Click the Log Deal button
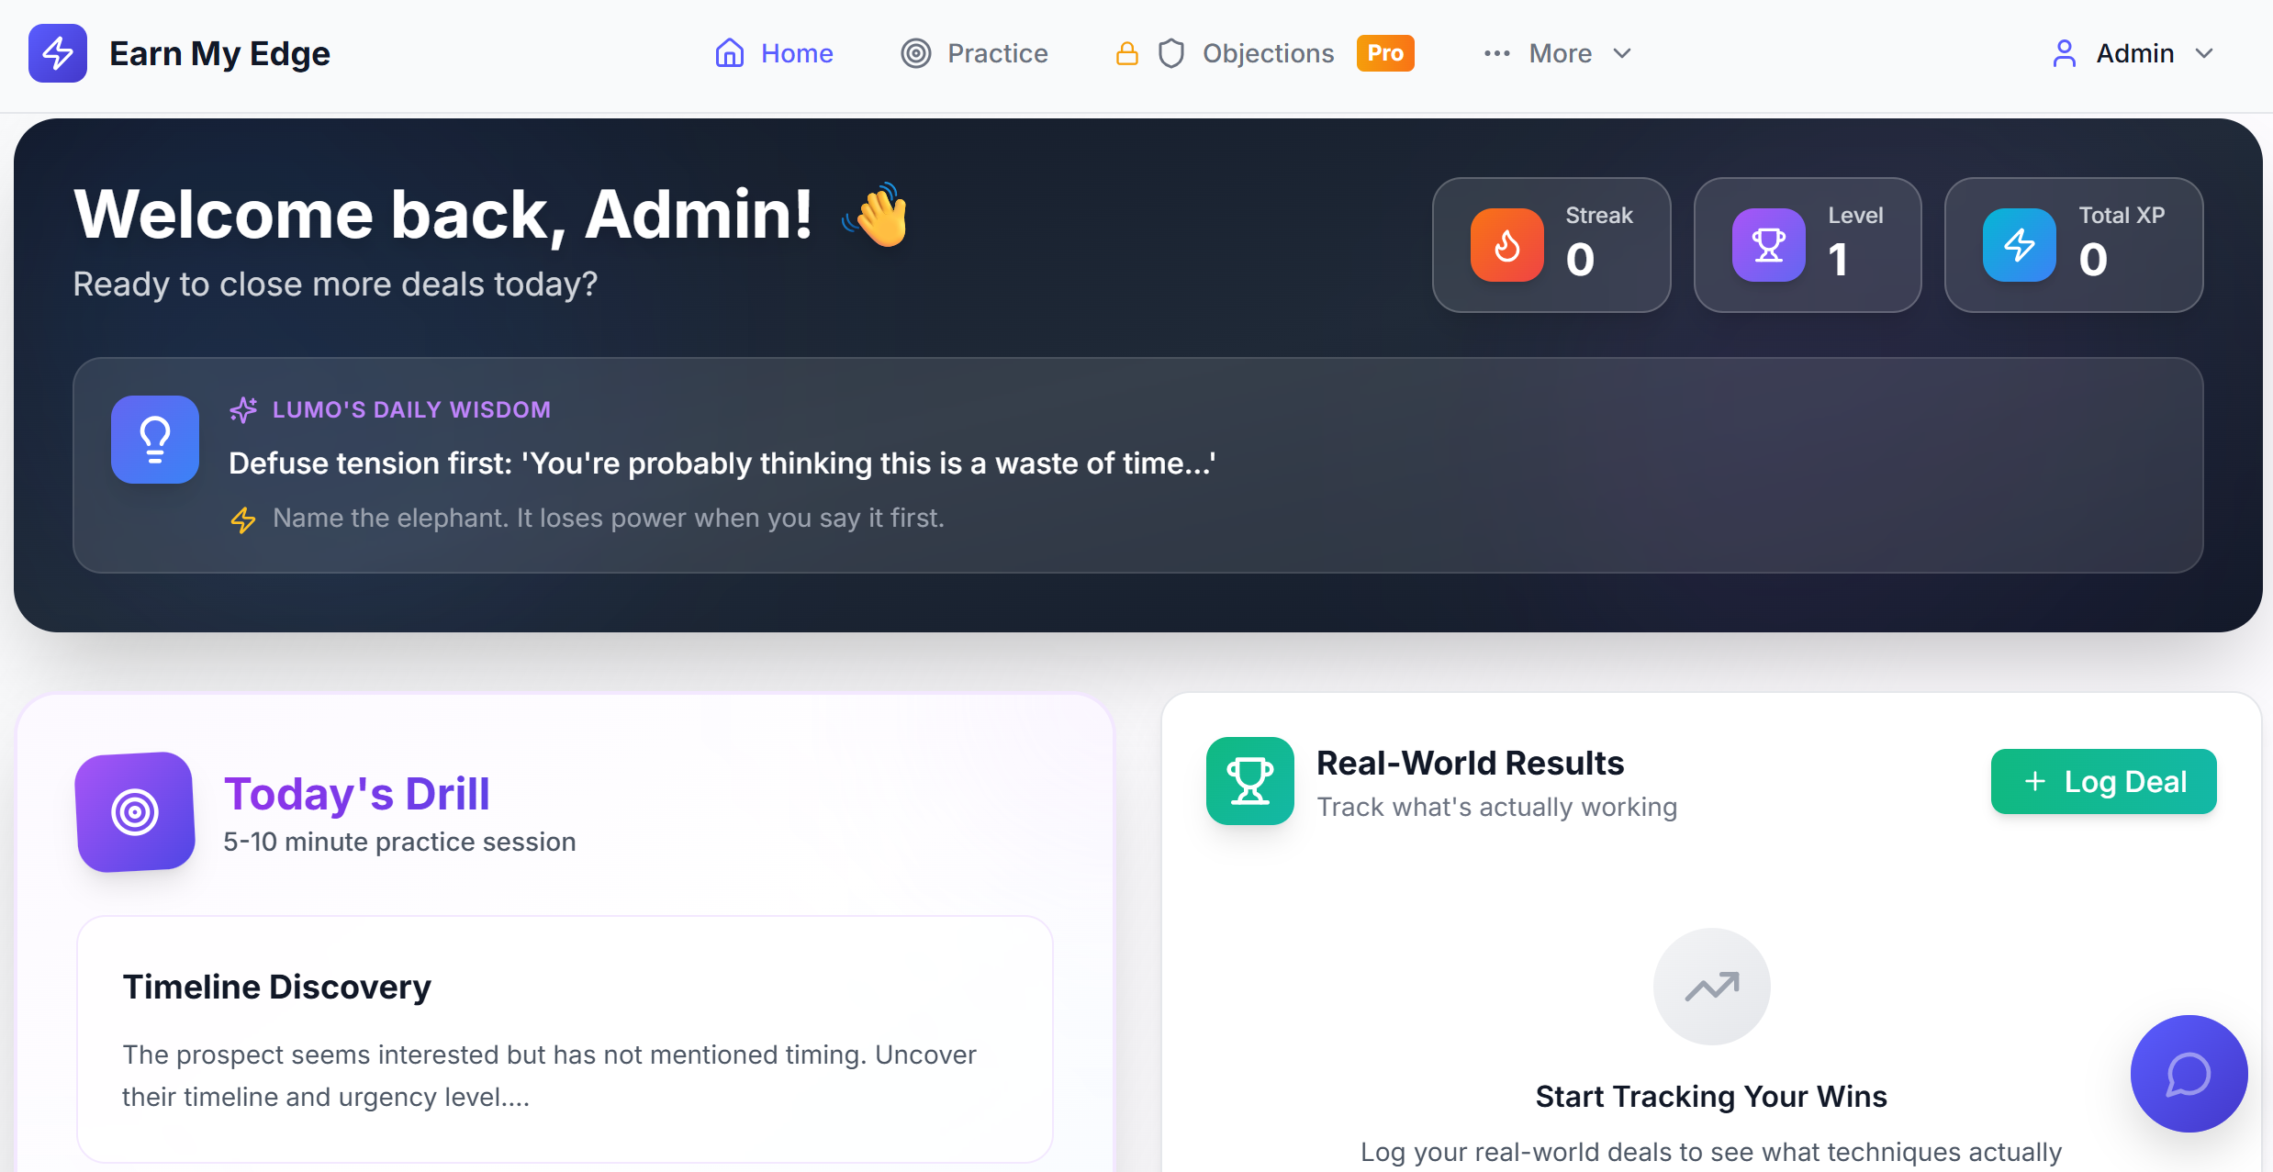Viewport: 2273px width, 1172px height. (2102, 781)
